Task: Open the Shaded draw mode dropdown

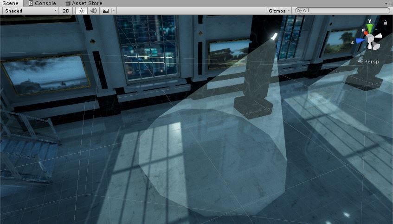Action: [x=30, y=11]
